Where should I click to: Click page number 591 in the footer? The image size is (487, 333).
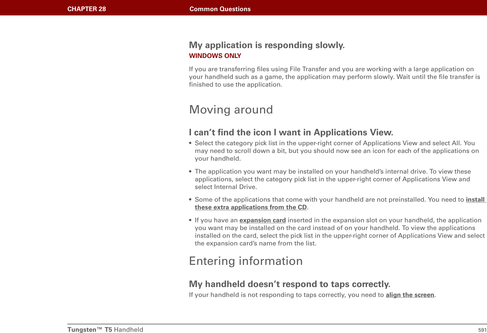[x=482, y=330]
